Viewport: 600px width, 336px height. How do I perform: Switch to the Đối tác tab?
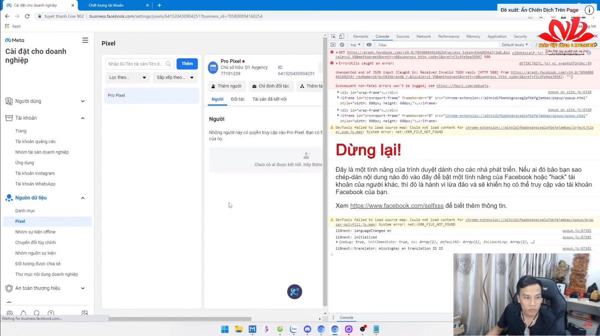click(x=238, y=99)
